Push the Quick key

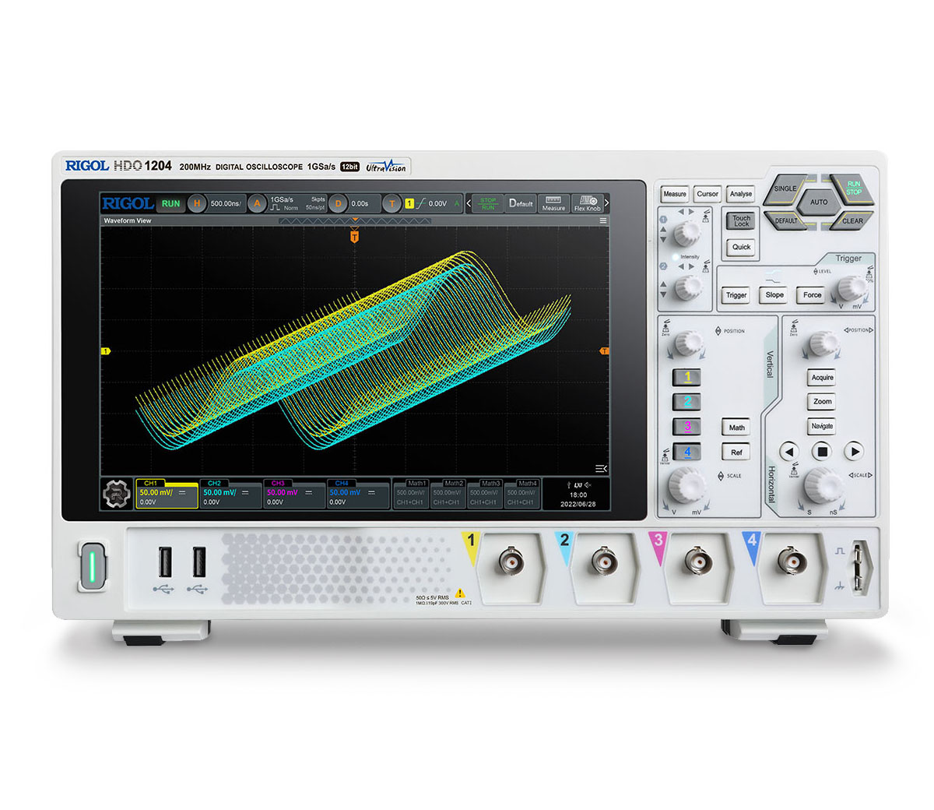coord(742,247)
